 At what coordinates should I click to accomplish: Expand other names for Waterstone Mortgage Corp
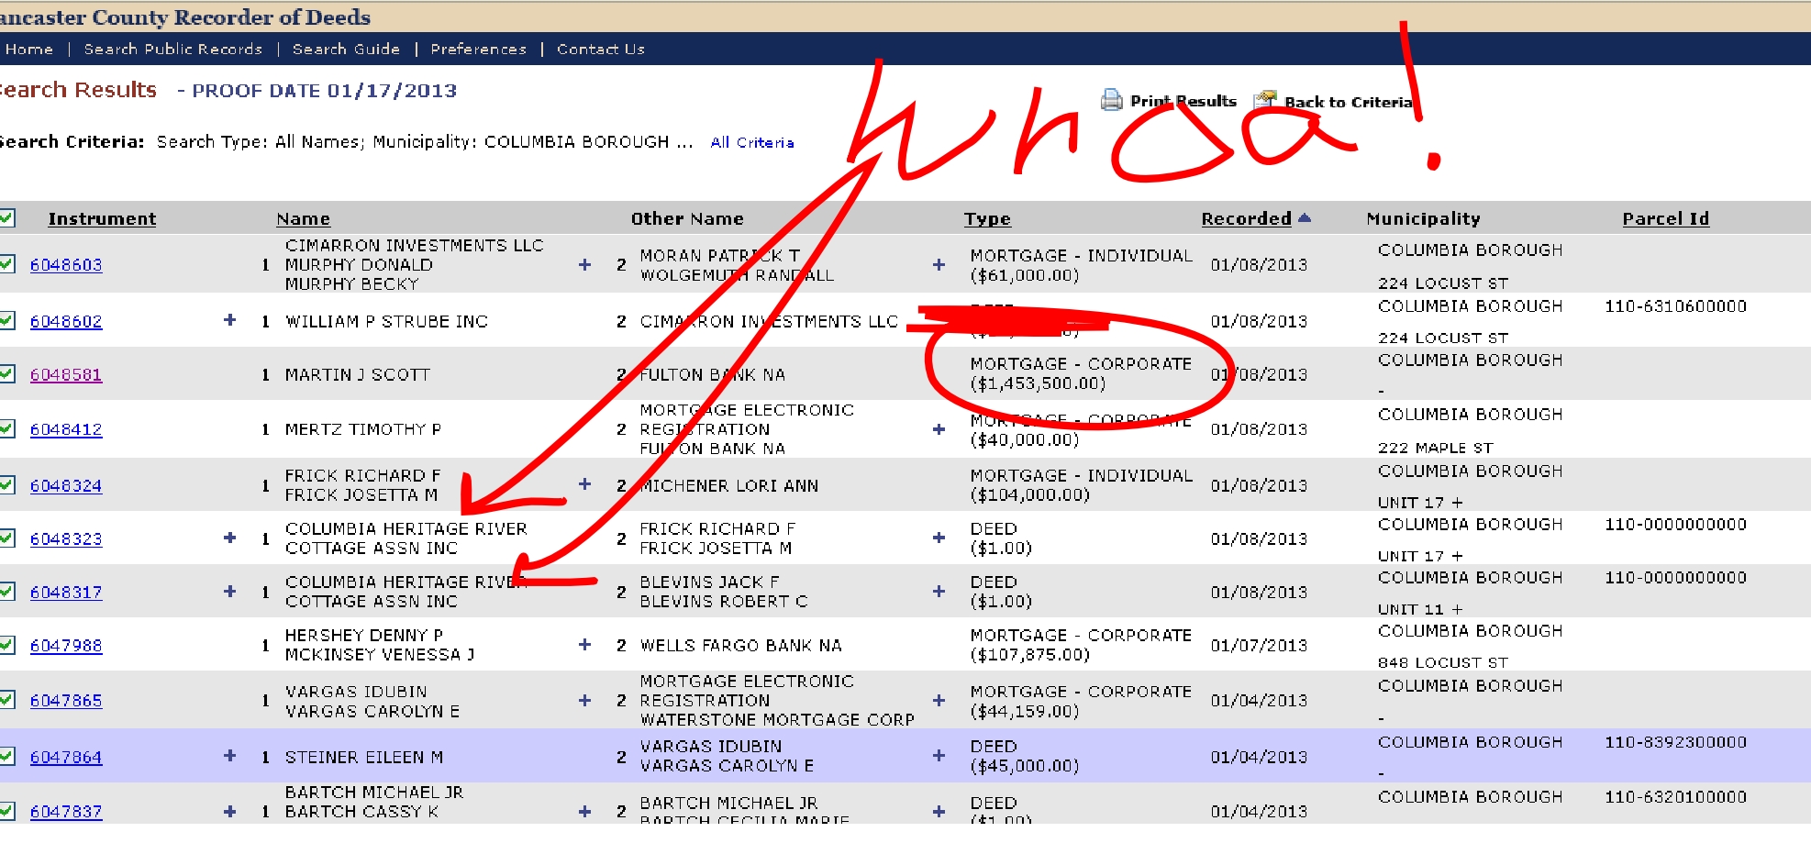point(939,701)
